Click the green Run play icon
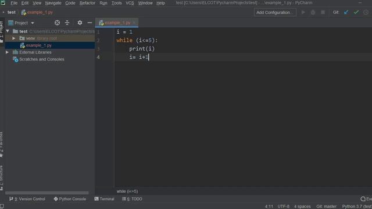This screenshot has height=209, width=372. pyautogui.click(x=303, y=12)
